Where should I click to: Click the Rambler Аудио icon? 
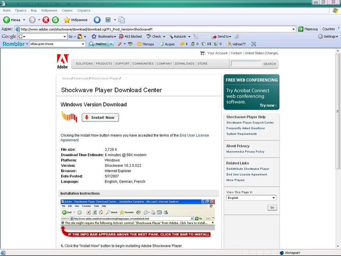(x=167, y=44)
